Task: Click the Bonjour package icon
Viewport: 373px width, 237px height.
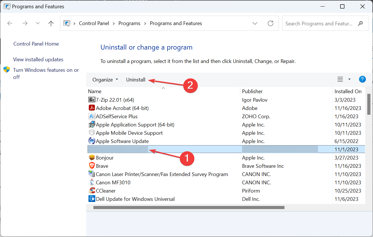Action: [x=92, y=158]
